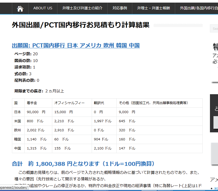Select the 合計 約 1,800,388 円 total heading
This screenshot has width=218, height=191.
click(x=83, y=164)
